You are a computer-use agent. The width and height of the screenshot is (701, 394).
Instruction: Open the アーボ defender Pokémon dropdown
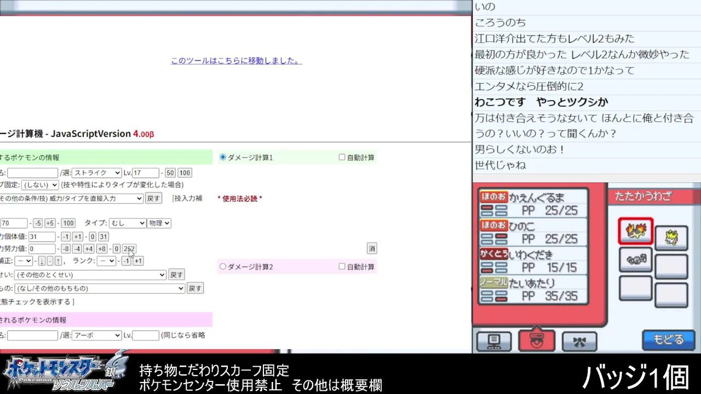(x=97, y=335)
